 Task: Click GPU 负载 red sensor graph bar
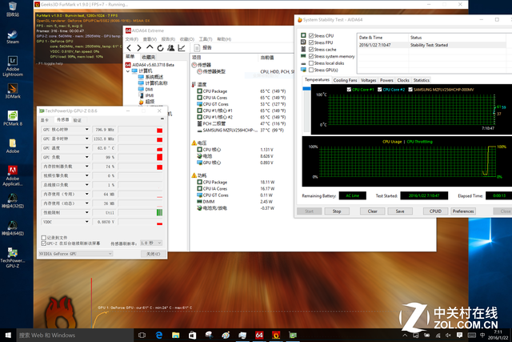pos(159,157)
